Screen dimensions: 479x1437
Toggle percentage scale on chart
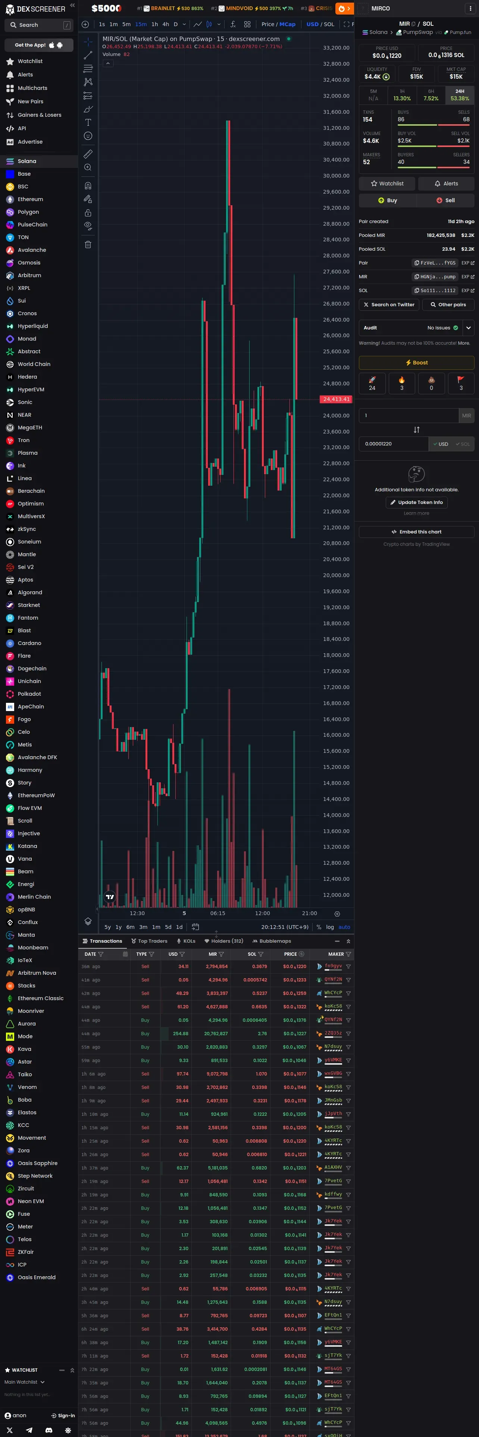[x=319, y=927]
